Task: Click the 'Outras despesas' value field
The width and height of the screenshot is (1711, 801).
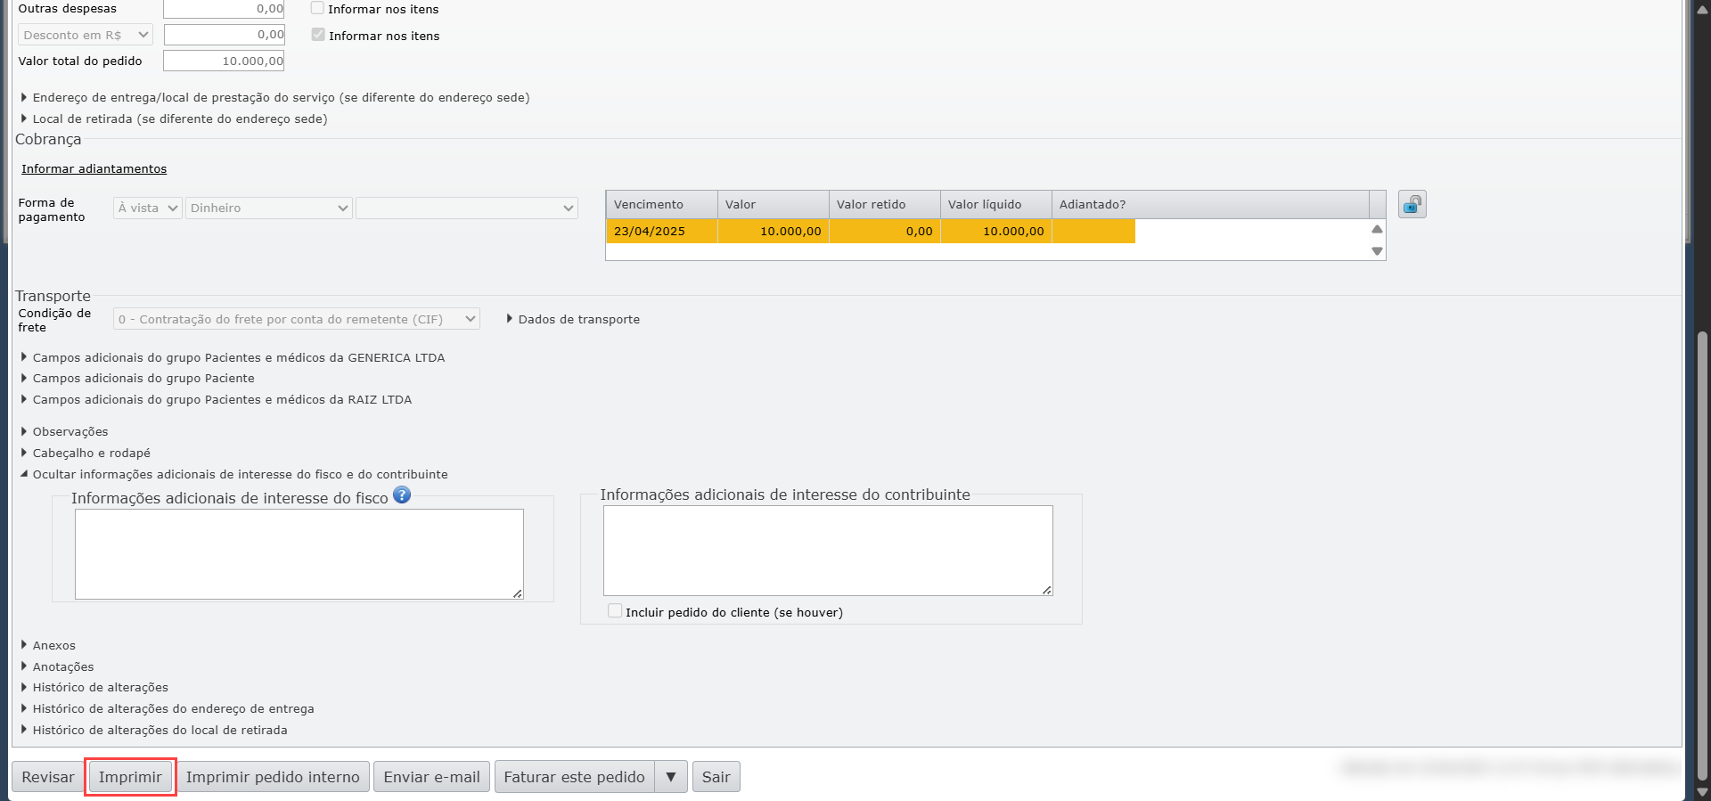Action: click(224, 9)
